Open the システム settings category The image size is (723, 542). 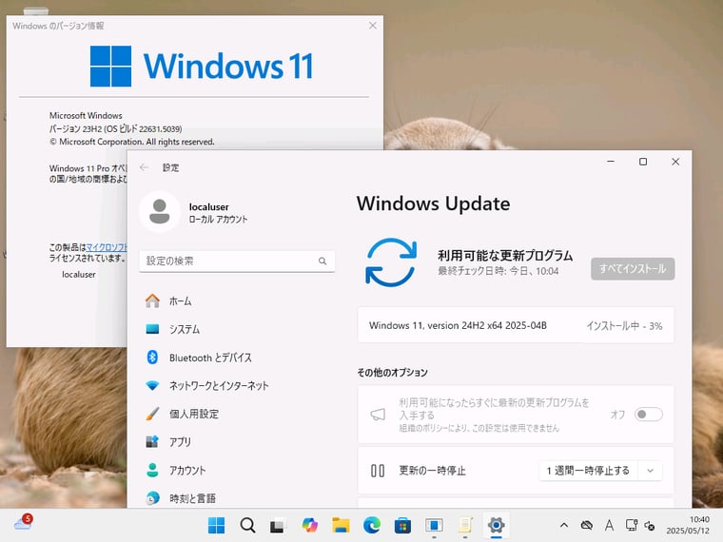pos(184,329)
